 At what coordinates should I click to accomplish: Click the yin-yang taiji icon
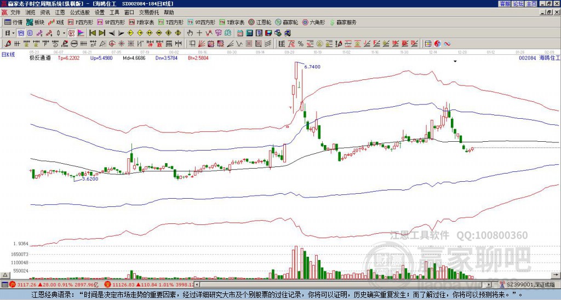437,44
